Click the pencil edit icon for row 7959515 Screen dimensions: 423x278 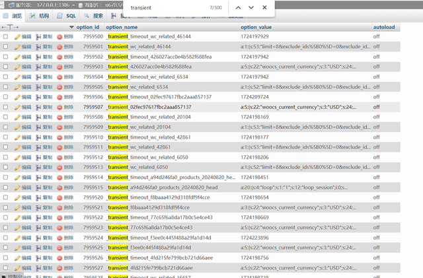point(18,188)
